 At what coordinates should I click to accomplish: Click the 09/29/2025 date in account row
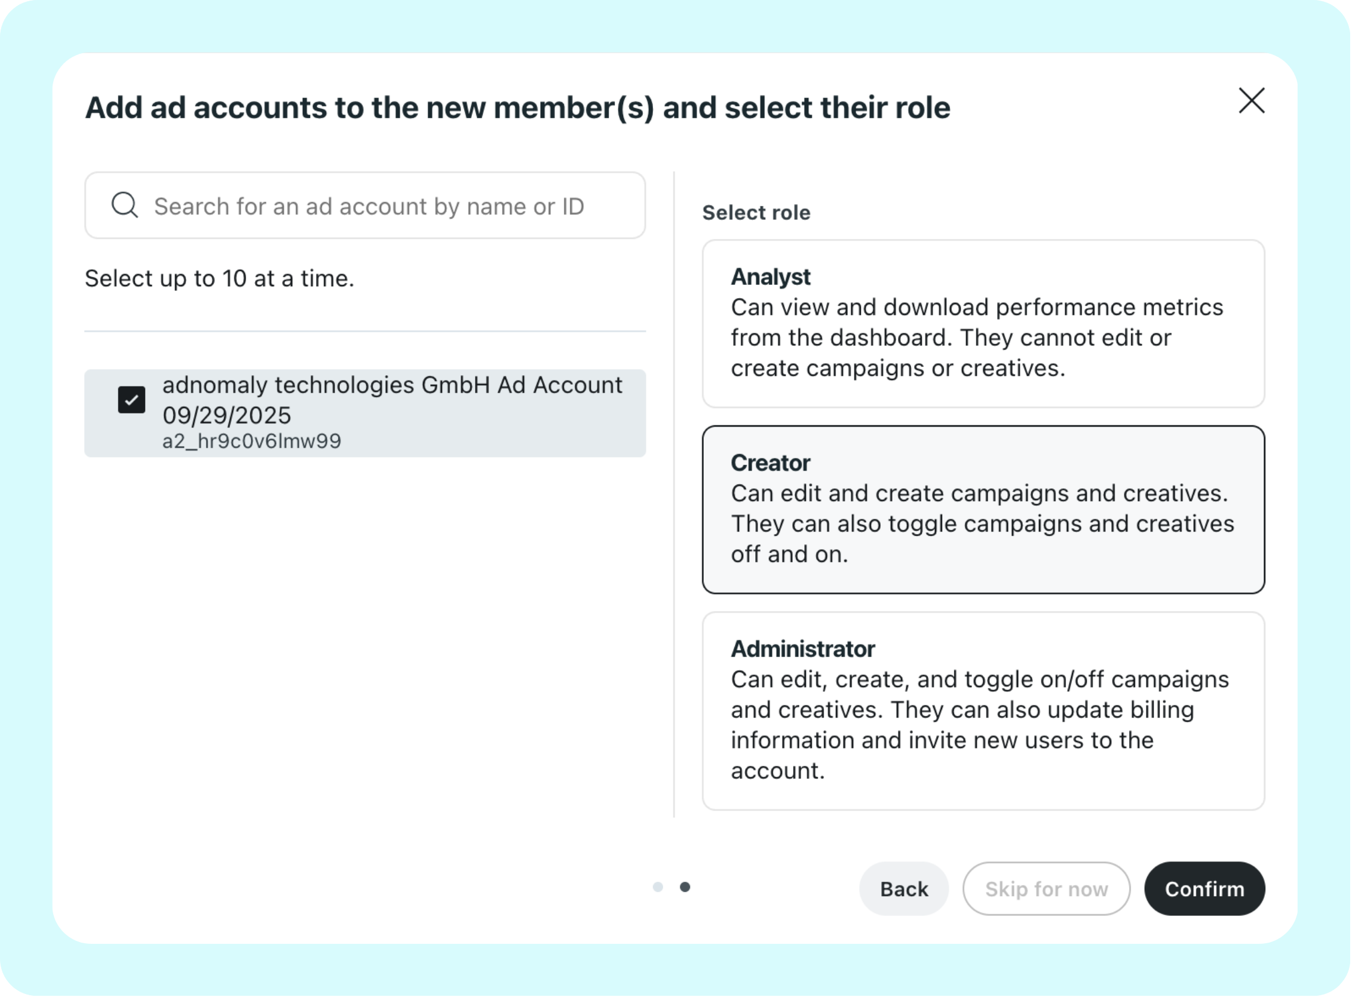(x=227, y=416)
